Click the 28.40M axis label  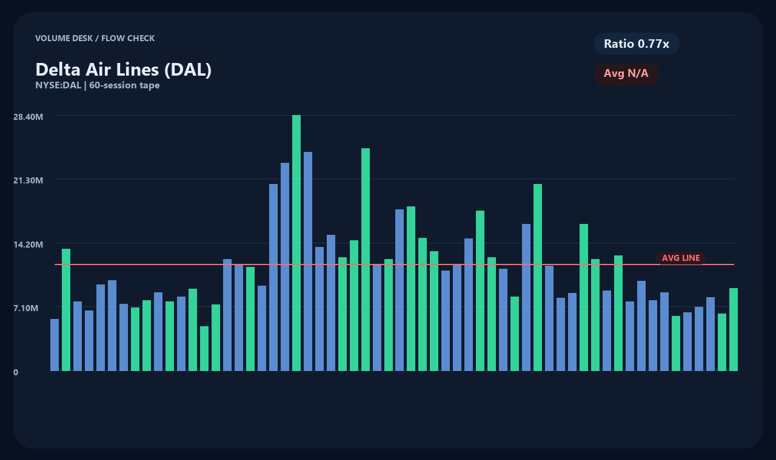click(28, 116)
